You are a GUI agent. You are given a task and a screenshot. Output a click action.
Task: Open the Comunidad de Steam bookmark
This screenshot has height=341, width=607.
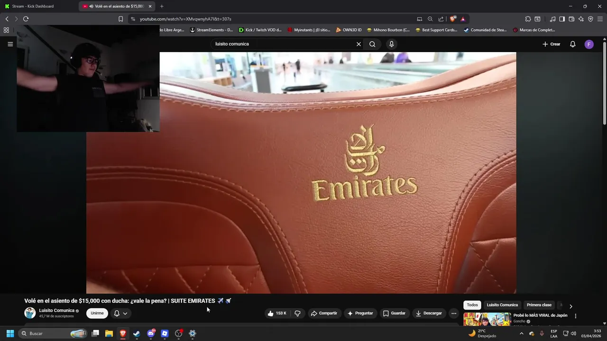click(486, 30)
